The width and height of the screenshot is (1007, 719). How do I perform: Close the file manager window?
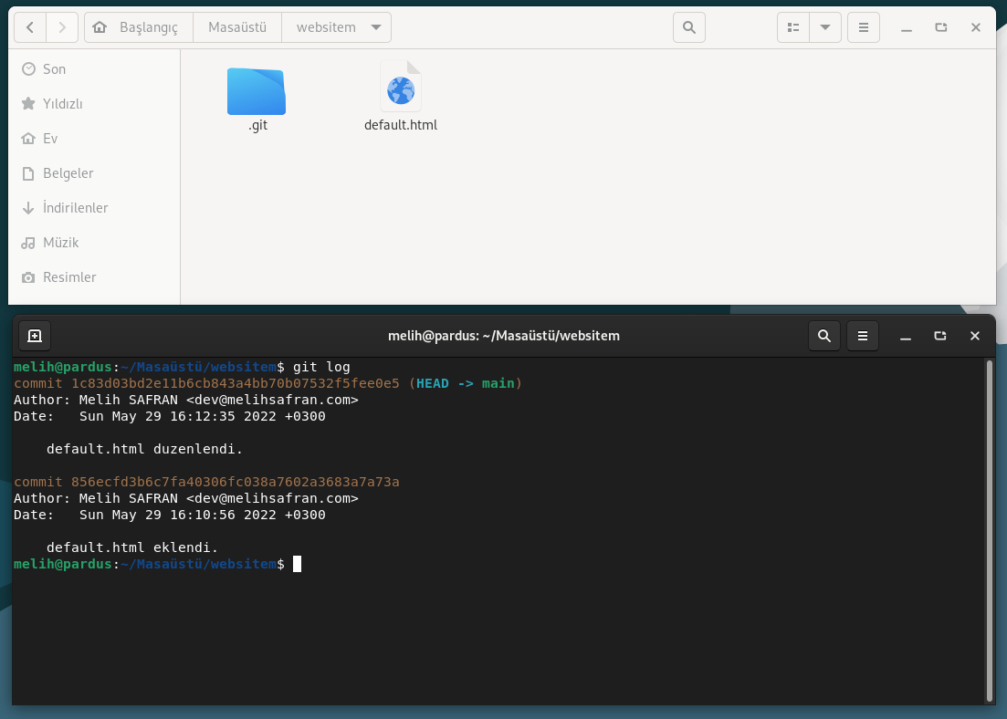point(976,27)
